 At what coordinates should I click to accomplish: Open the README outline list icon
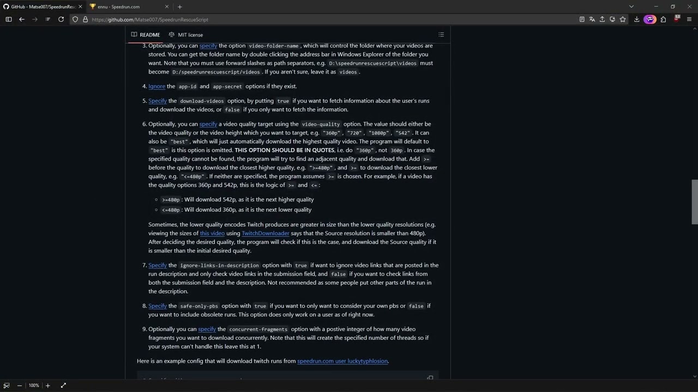point(441,34)
